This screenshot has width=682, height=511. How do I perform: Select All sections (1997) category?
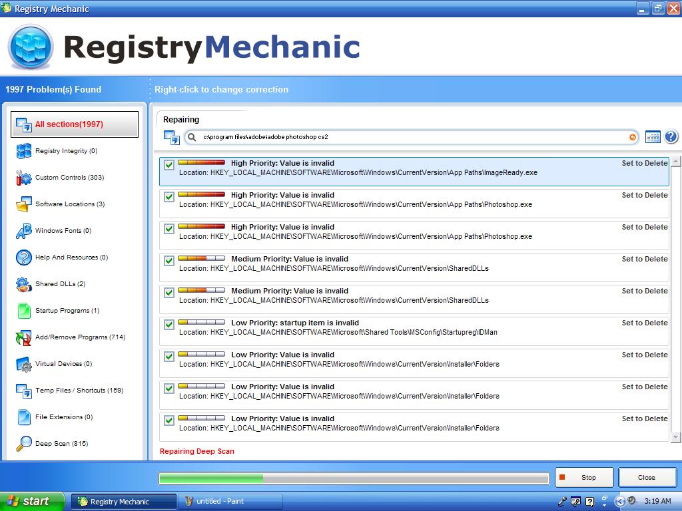point(75,124)
